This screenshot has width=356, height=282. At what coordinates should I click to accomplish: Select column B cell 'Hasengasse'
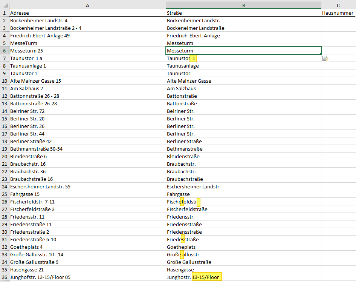point(243,270)
